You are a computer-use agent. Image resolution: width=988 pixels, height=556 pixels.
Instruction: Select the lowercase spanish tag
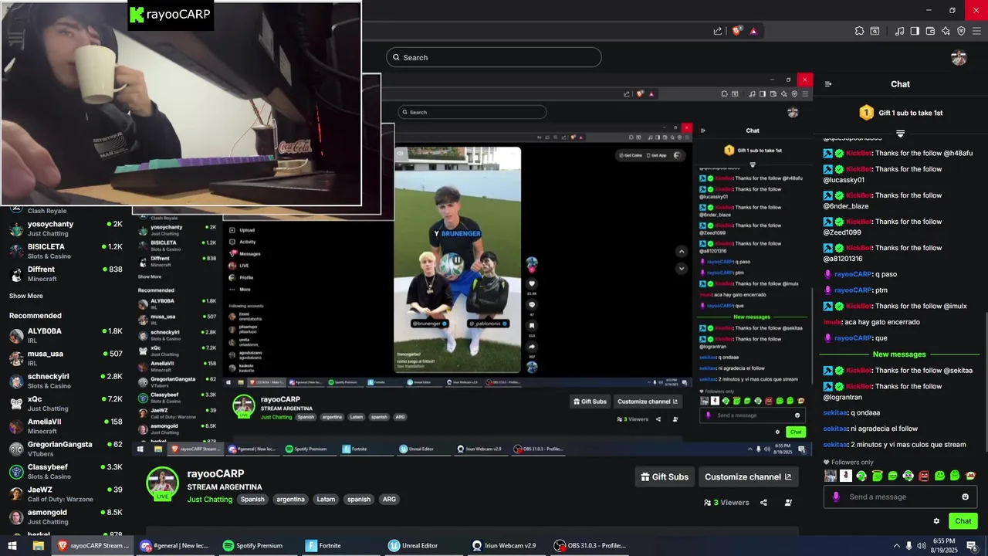coord(359,500)
